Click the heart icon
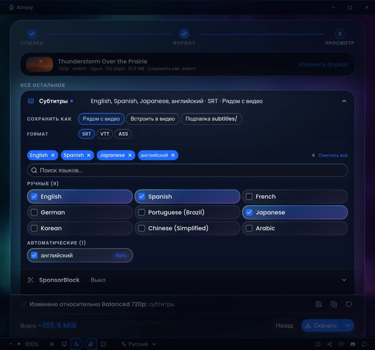The image size is (375, 350). point(341,344)
